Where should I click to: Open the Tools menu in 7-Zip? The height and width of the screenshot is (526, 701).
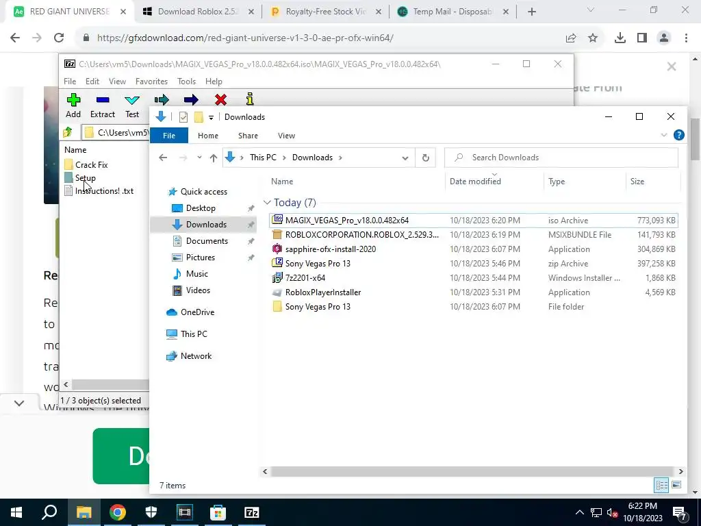tap(186, 82)
